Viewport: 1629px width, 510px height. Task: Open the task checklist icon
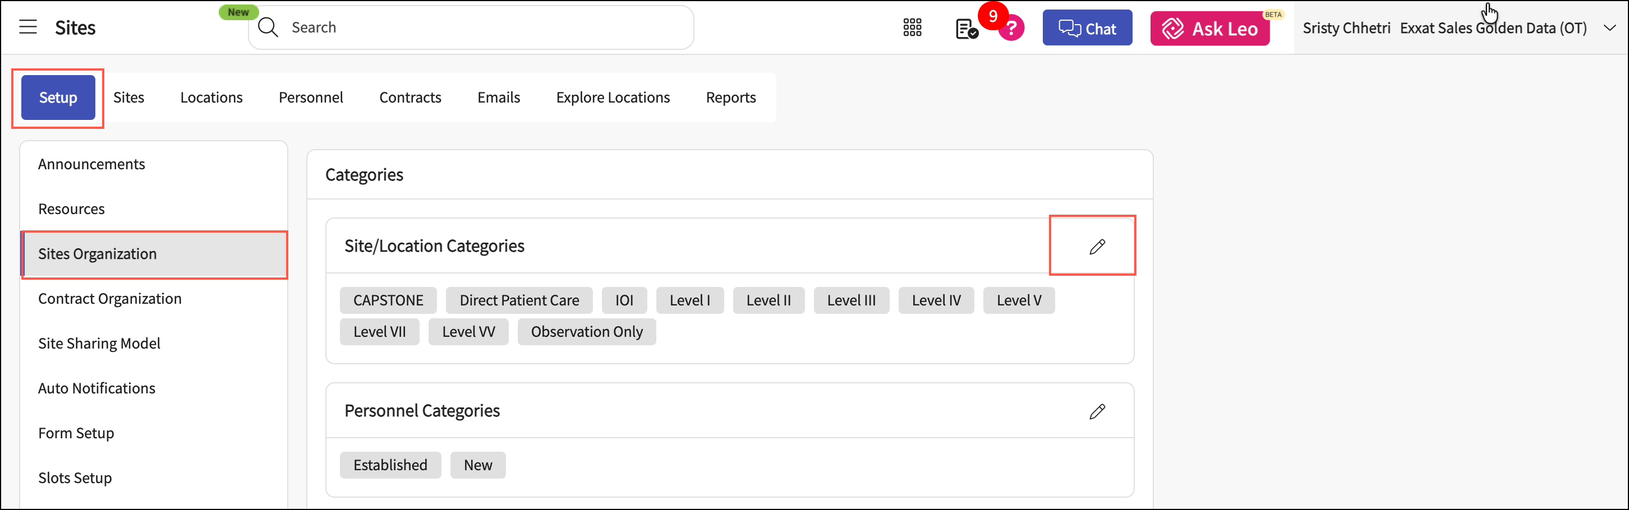[x=965, y=29]
